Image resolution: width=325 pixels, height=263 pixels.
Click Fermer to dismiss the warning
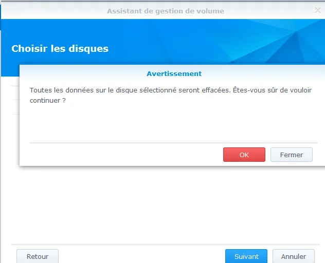click(292, 155)
